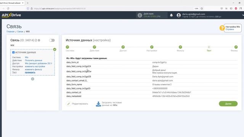Close the ApiX-Drive browser tab

(23, 3)
